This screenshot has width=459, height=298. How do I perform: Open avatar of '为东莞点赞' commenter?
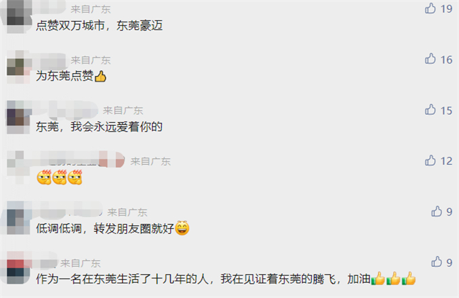point(18,67)
